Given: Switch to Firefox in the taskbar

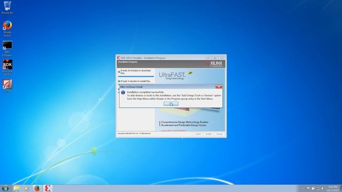Looking at the screenshot, I should pyautogui.click(x=37, y=188).
